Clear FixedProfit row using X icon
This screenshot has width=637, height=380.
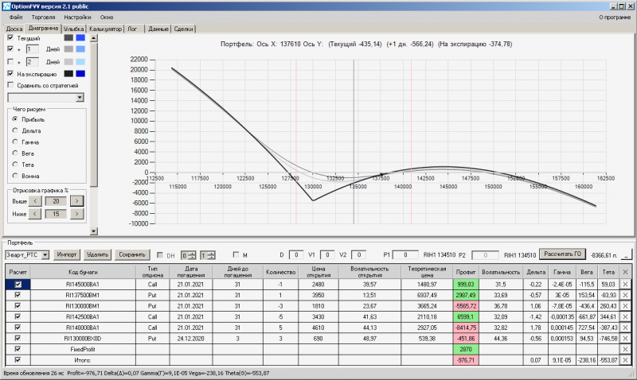[625, 349]
